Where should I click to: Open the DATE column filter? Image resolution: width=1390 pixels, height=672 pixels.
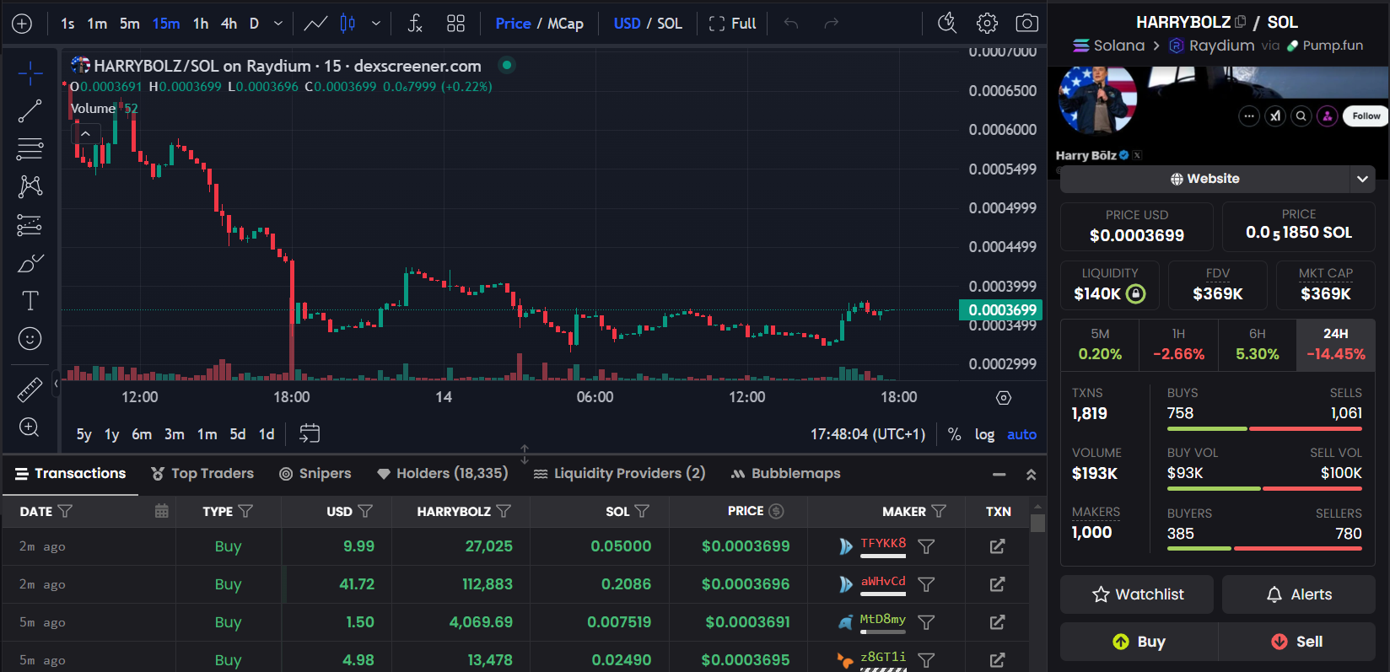tap(65, 511)
